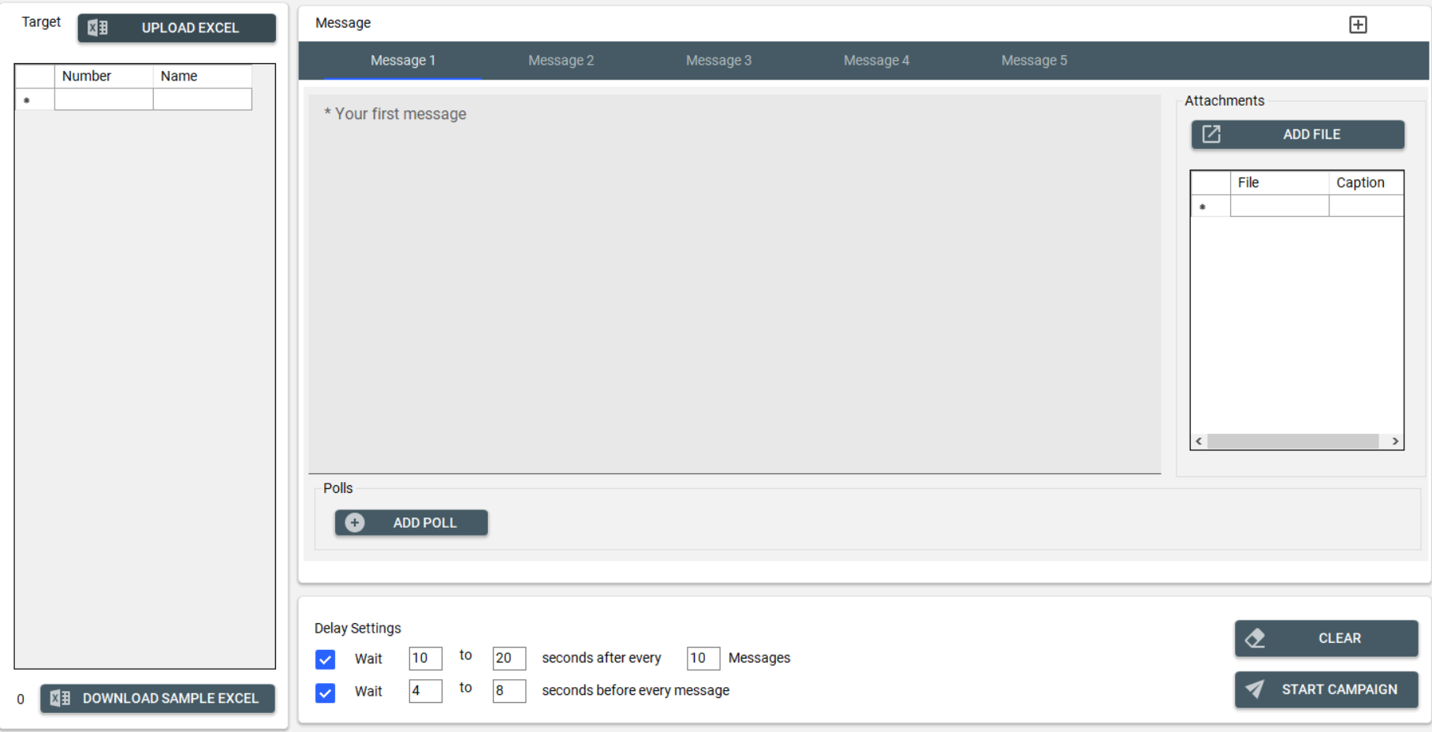Click the Download Sample Excel icon
This screenshot has height=732, width=1432.
(x=60, y=698)
